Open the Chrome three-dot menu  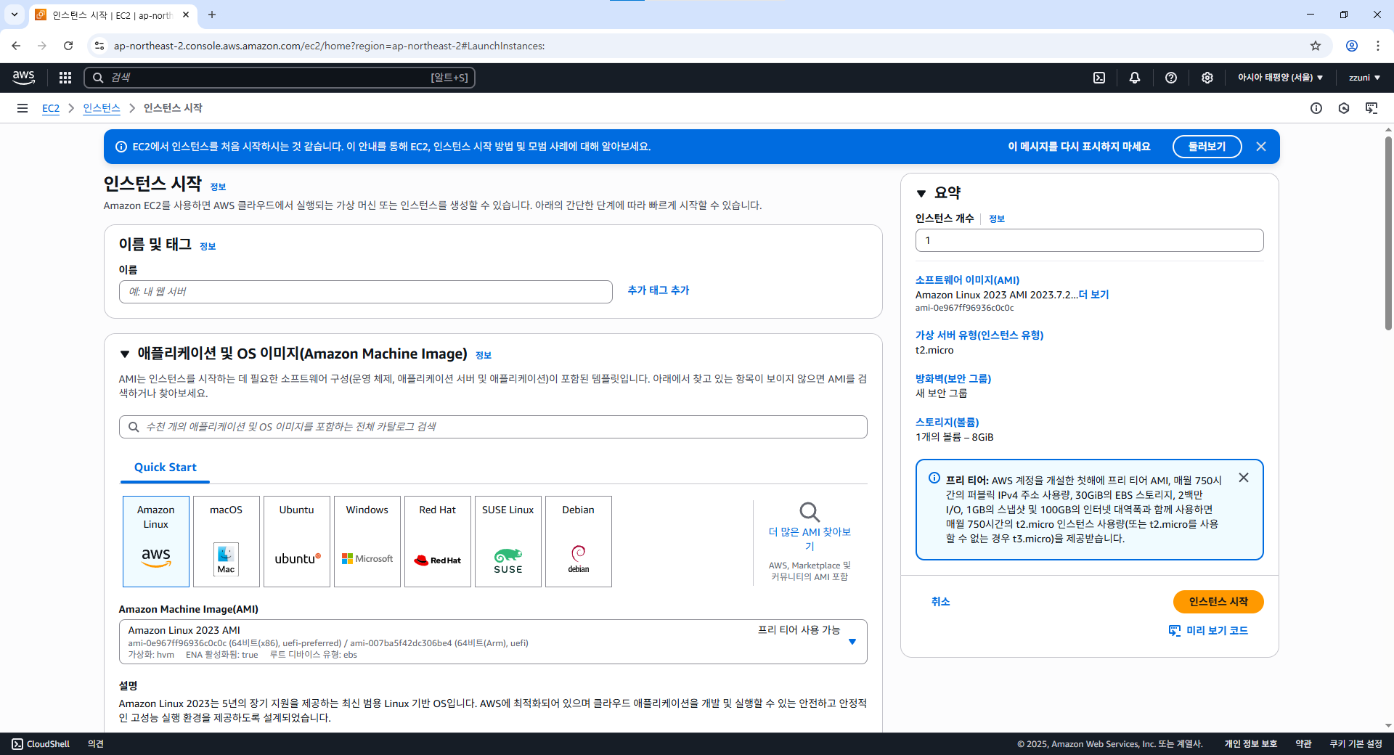pyautogui.click(x=1378, y=46)
